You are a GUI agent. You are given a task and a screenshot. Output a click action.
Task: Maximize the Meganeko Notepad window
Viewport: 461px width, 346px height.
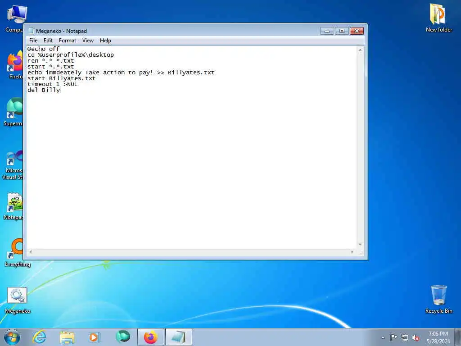tap(342, 31)
